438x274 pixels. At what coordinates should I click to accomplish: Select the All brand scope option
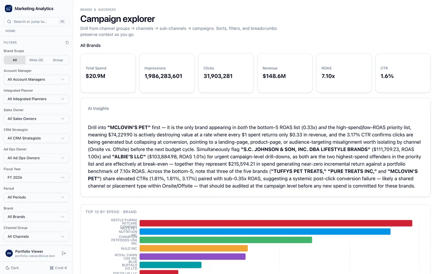(x=15, y=60)
